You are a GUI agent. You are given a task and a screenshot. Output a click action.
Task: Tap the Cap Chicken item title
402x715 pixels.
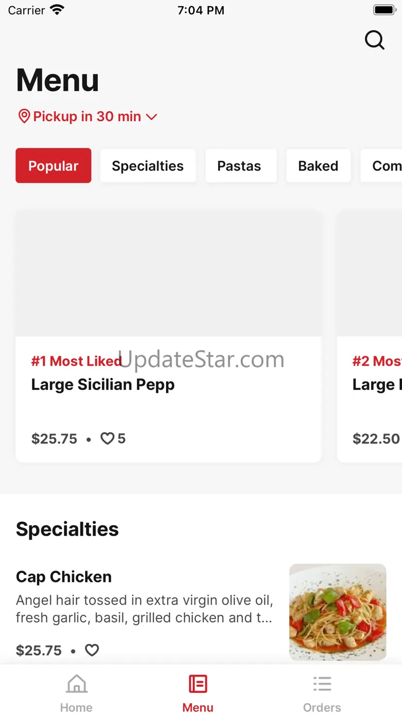tap(64, 576)
